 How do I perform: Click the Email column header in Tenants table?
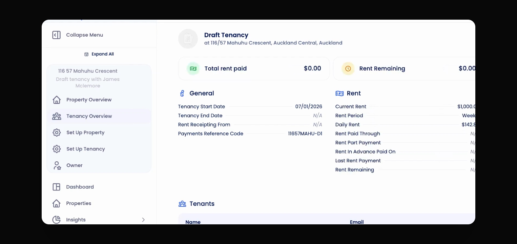(357, 222)
